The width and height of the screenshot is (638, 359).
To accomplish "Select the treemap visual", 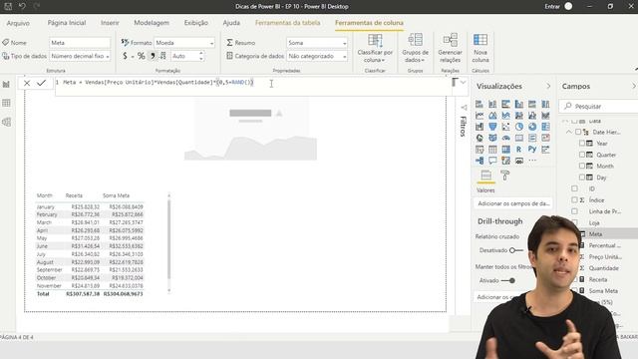I will pos(545,127).
